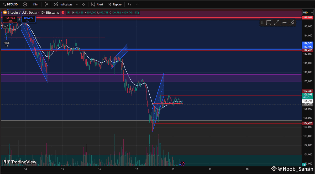
Task: Click the add symbol plus icon
Action: (25, 4)
